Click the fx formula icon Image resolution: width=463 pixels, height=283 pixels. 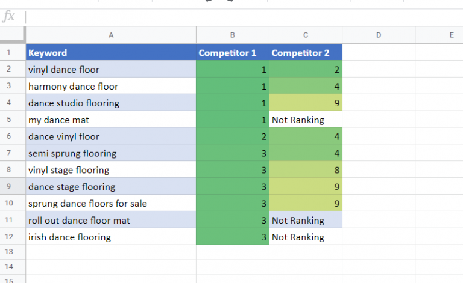(9, 17)
